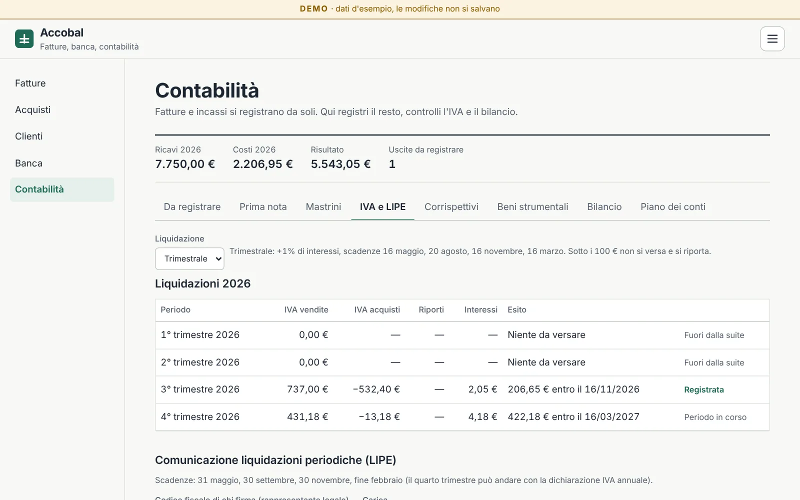Image resolution: width=800 pixels, height=500 pixels.
Task: Switch to the Prima nota tab
Action: click(x=263, y=207)
